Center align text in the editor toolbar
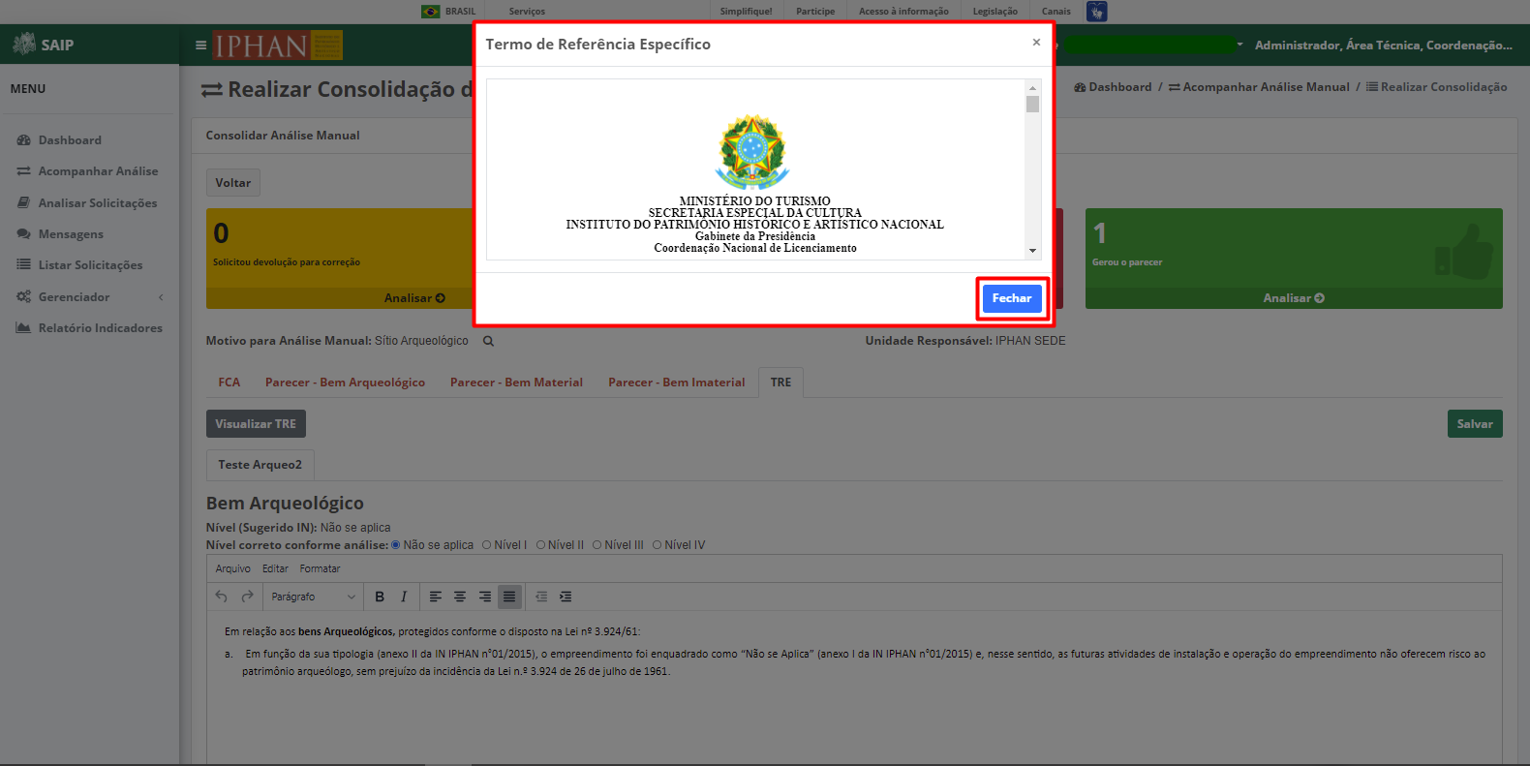1530x766 pixels. click(x=460, y=597)
